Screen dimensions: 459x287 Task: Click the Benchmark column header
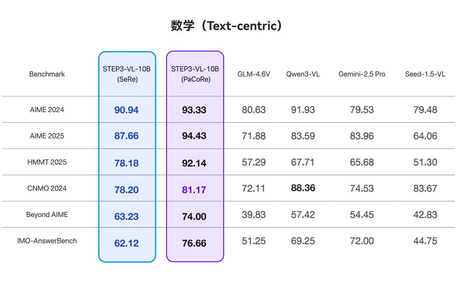pyautogui.click(x=47, y=74)
